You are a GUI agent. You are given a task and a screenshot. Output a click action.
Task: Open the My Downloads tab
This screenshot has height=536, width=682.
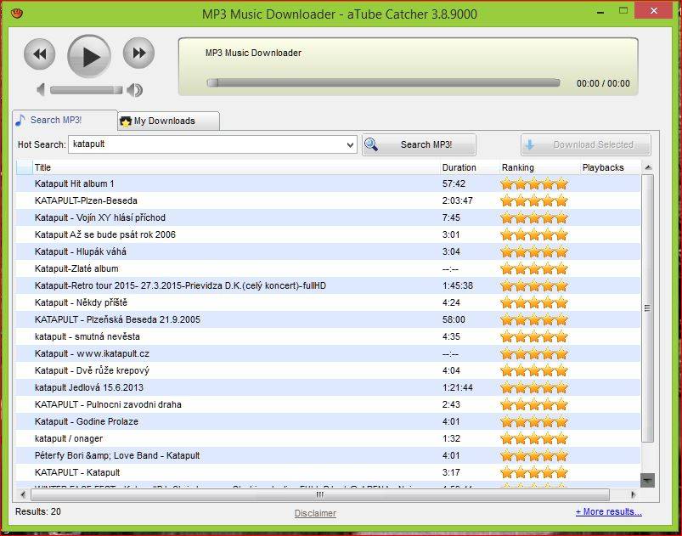tap(169, 121)
